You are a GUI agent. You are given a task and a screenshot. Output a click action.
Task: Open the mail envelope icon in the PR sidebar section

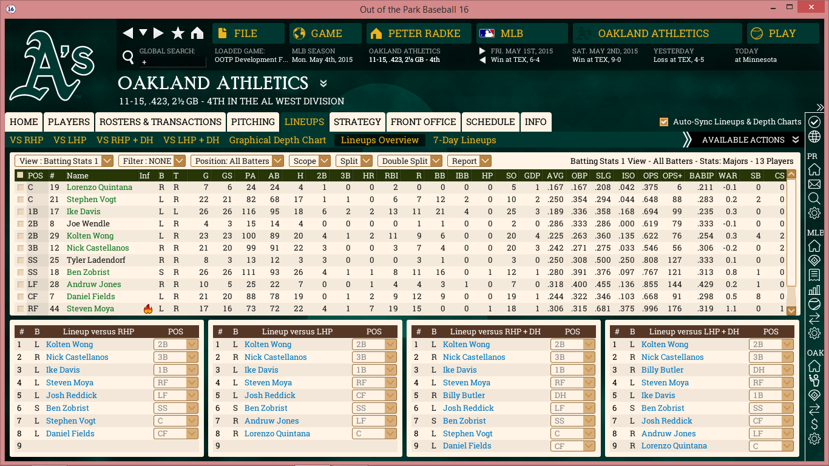click(x=814, y=184)
